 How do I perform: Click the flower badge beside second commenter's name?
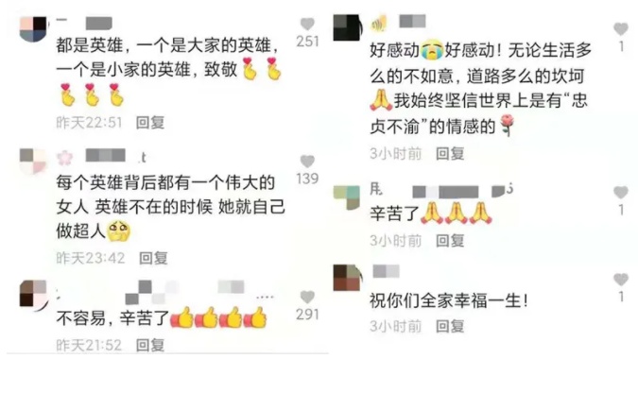coord(64,158)
